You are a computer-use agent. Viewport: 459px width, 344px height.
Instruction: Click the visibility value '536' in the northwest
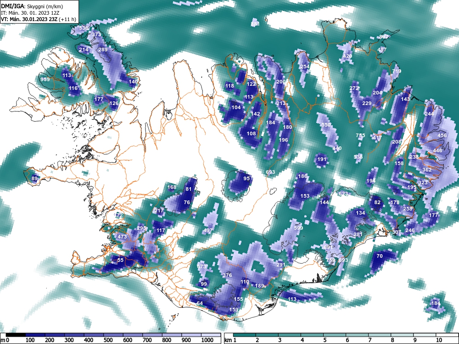click(x=84, y=28)
